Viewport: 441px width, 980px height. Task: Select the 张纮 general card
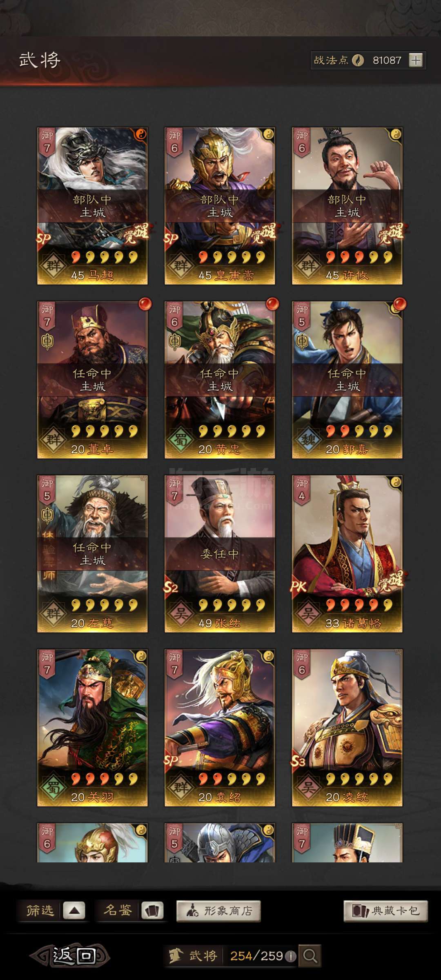[220, 554]
